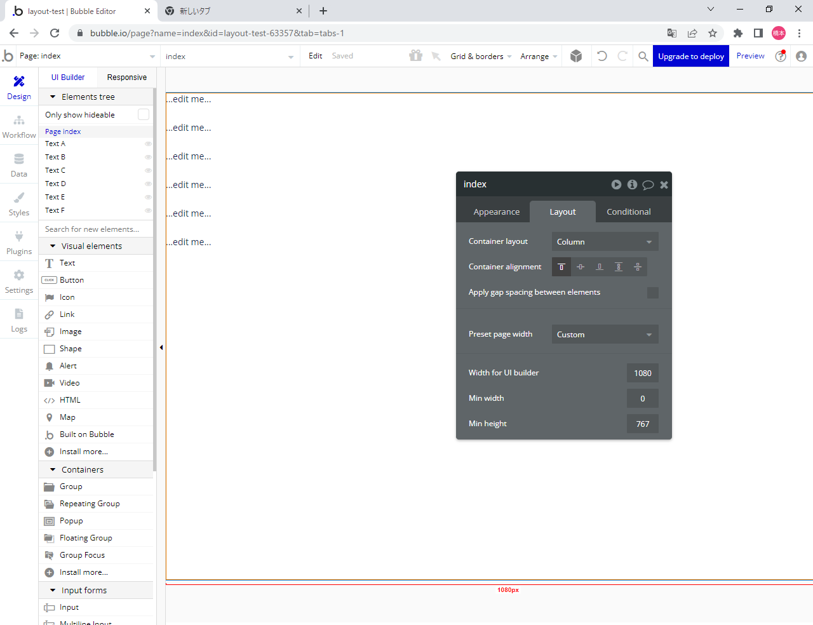Enable Apply gap spacing between elements
813x625 pixels.
(652, 293)
